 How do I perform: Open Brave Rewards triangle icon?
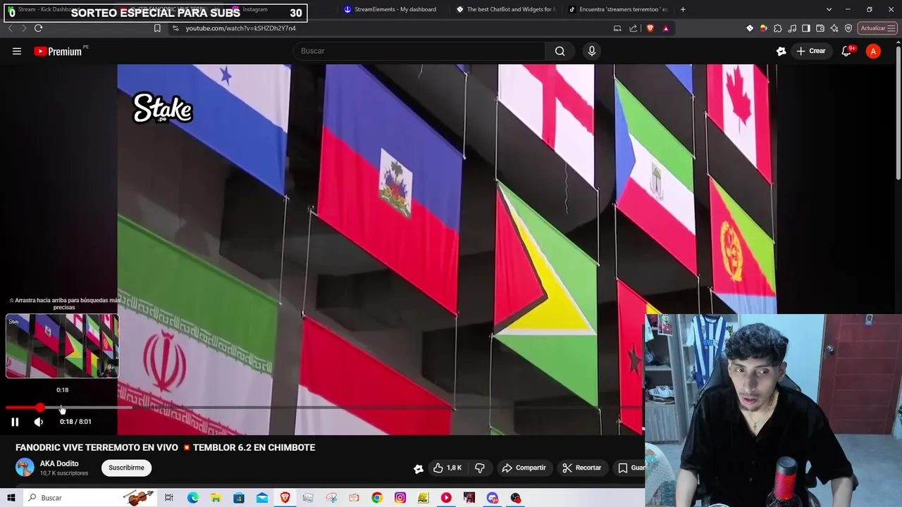(666, 28)
